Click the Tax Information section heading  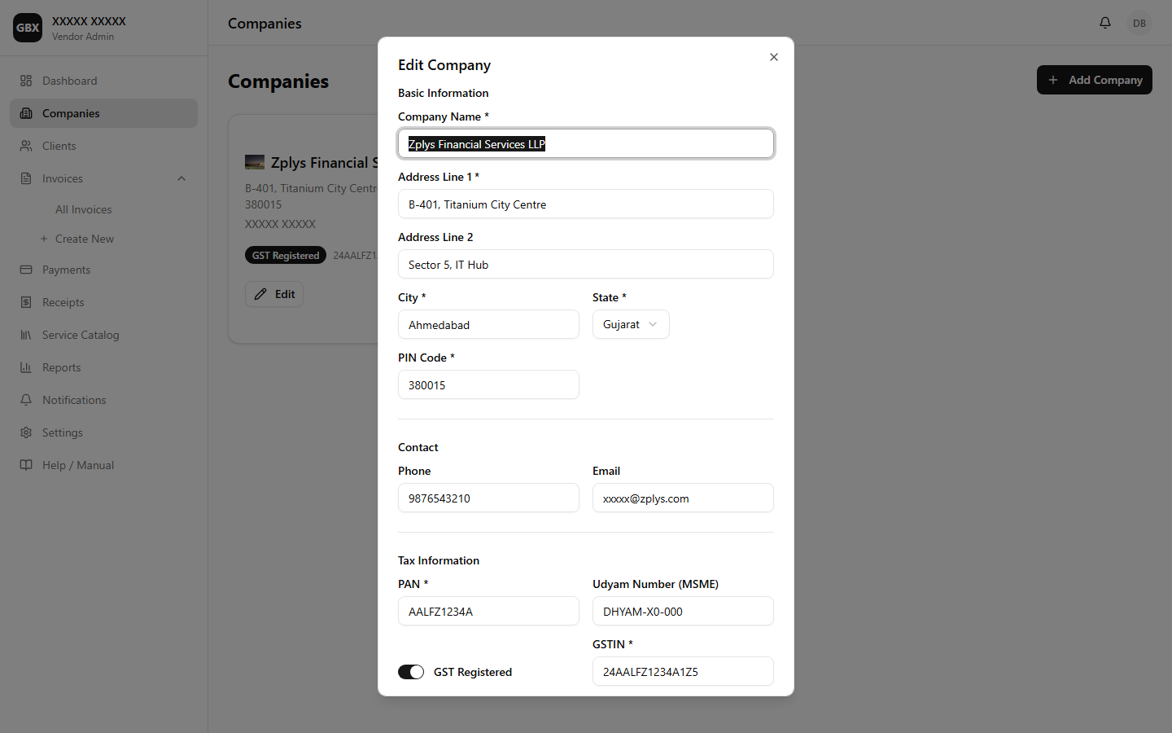pos(439,560)
